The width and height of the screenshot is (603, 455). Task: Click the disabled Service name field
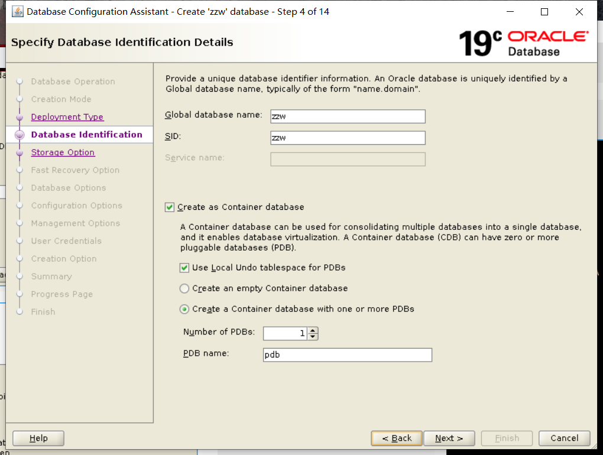click(348, 160)
